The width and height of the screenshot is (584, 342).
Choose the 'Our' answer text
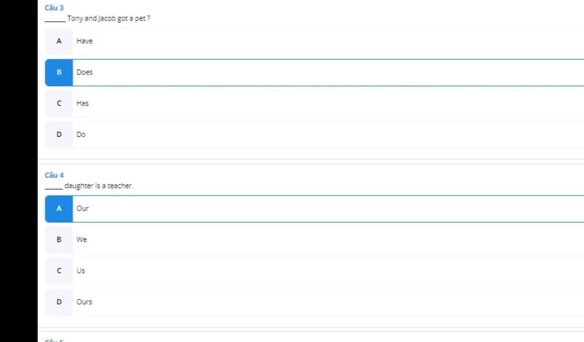click(x=83, y=209)
